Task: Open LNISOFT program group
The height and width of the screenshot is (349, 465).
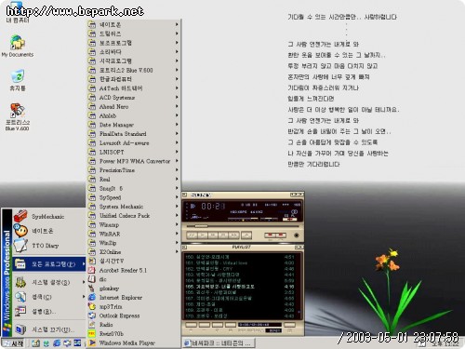Action: [133, 152]
